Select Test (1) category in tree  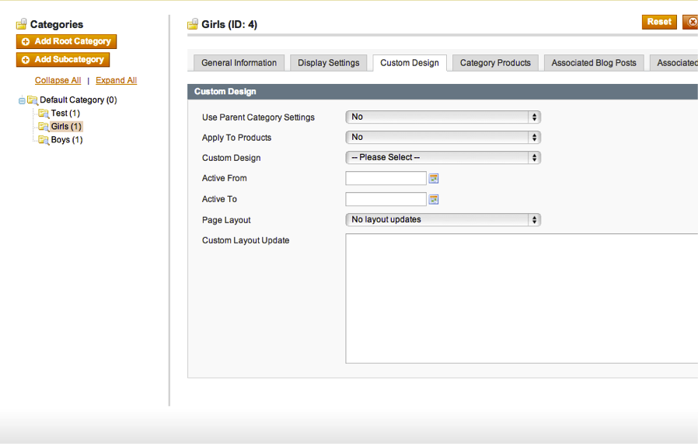pyautogui.click(x=65, y=114)
